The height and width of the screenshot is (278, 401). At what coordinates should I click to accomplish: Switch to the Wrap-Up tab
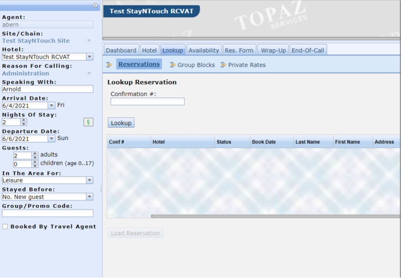273,50
